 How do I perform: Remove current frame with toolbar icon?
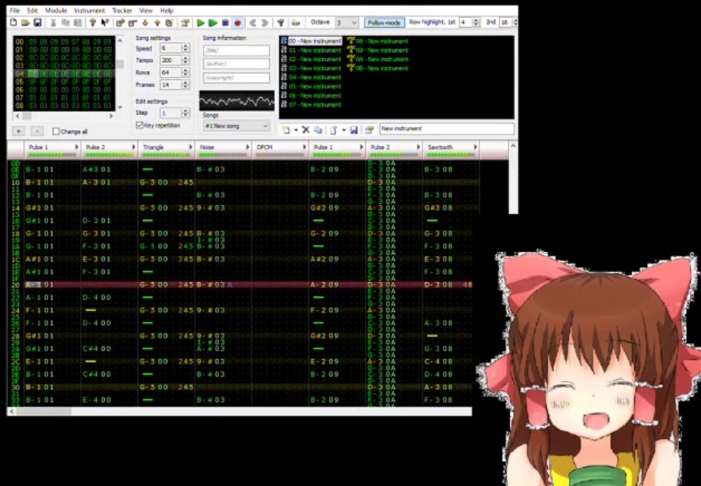[132, 23]
